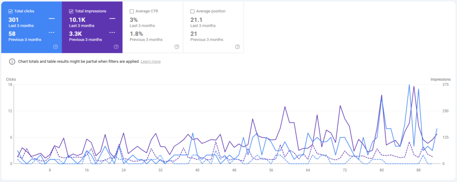
Task: Enable the Average CTR checkbox
Action: [x=132, y=11]
